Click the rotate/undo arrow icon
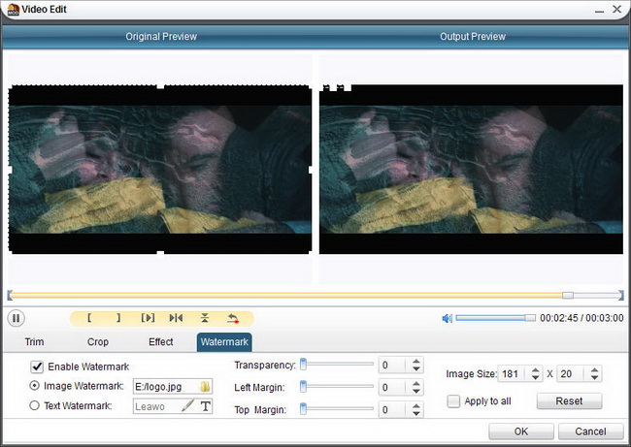The height and width of the screenshot is (447, 631). (x=233, y=318)
